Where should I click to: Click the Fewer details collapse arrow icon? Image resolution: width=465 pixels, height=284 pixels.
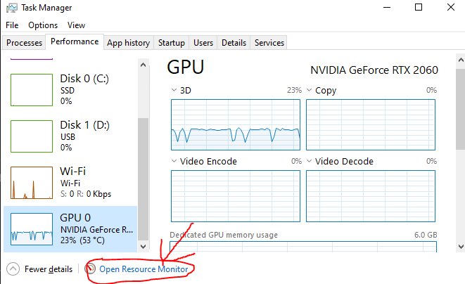click(12, 269)
